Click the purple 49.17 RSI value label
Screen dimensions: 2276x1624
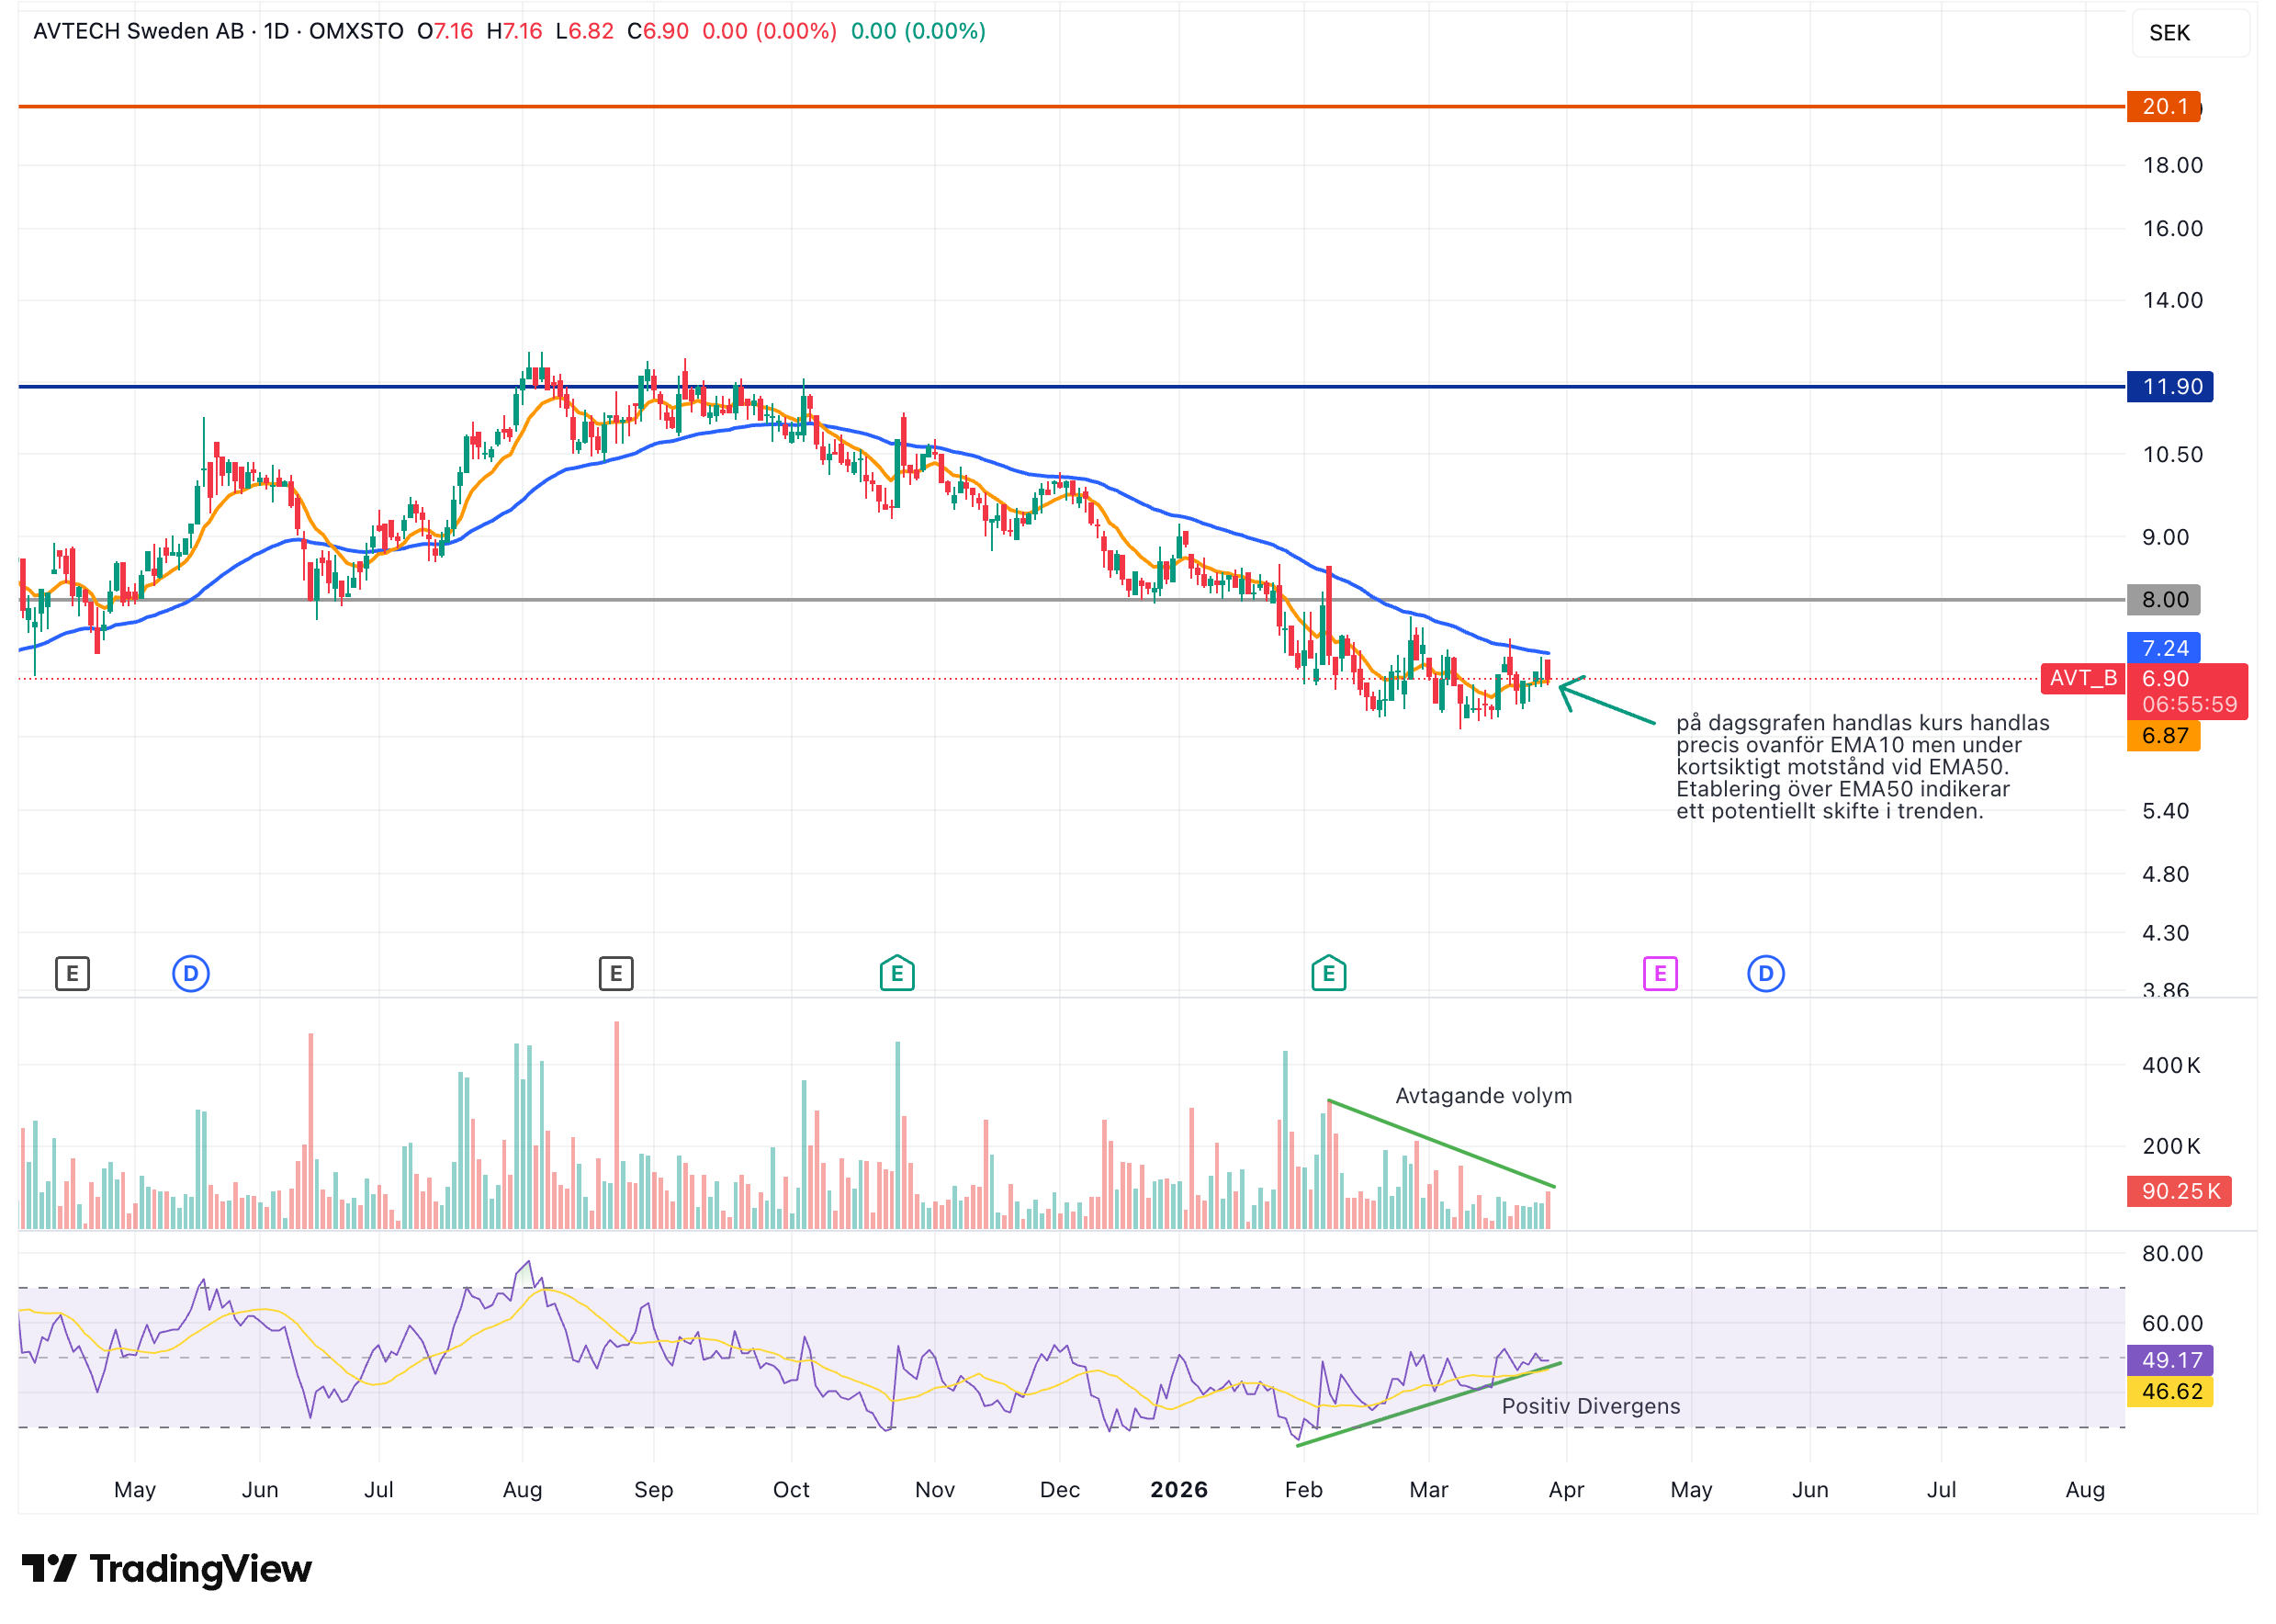2169,1360
